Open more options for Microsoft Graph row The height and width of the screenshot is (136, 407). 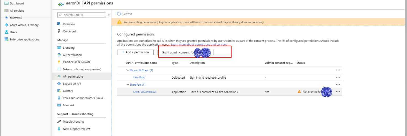(x=338, y=70)
